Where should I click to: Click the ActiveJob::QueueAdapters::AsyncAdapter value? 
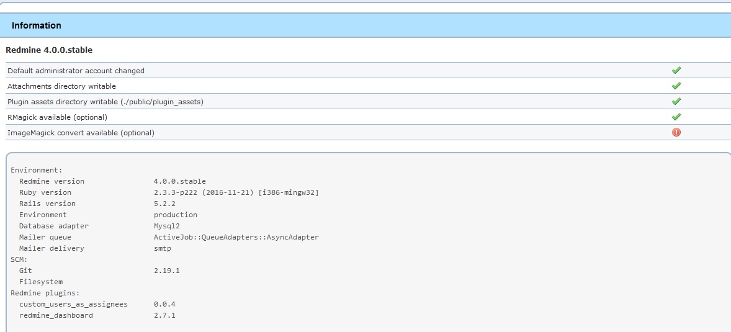point(236,237)
